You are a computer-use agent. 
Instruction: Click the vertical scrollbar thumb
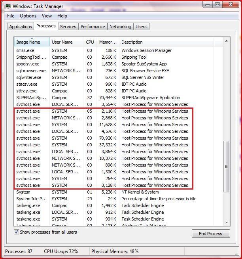click(x=226, y=167)
